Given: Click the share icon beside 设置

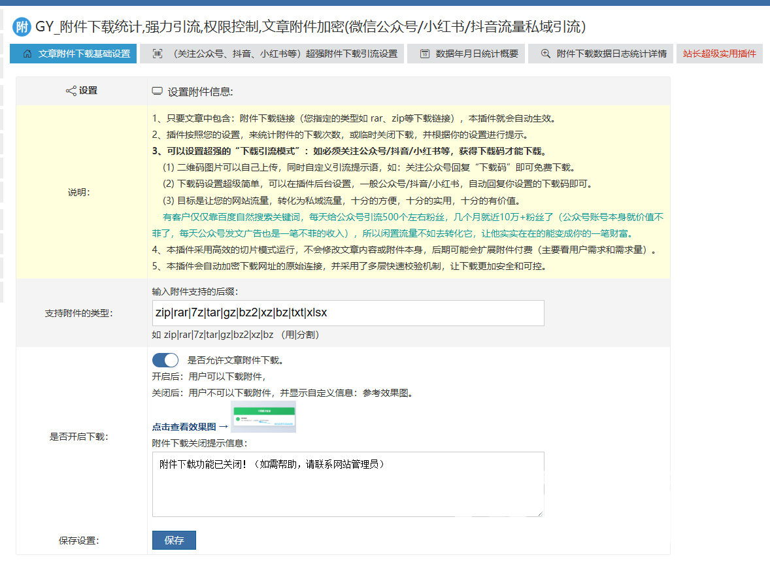Looking at the screenshot, I should click(x=71, y=91).
